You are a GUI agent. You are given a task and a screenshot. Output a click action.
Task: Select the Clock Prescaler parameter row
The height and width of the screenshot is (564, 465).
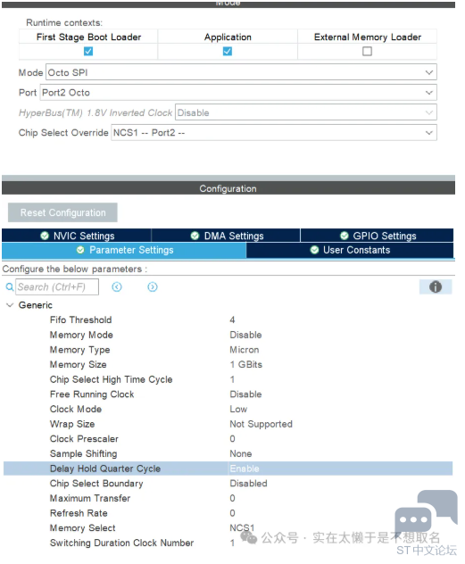[228, 439]
